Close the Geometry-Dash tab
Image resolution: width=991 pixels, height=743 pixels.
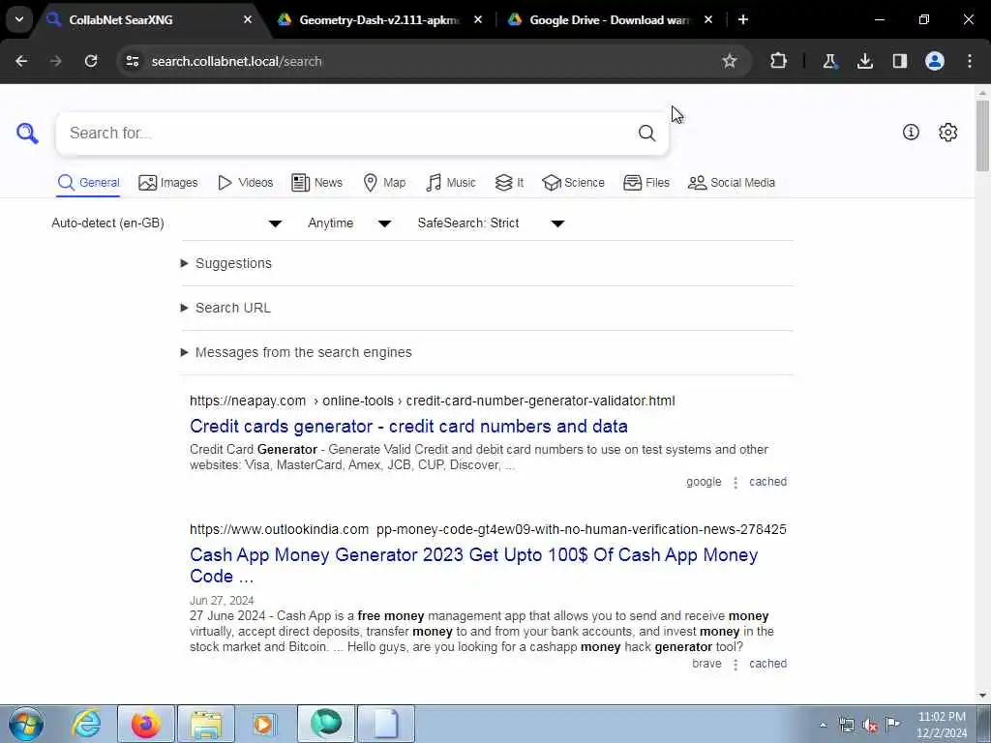click(478, 19)
